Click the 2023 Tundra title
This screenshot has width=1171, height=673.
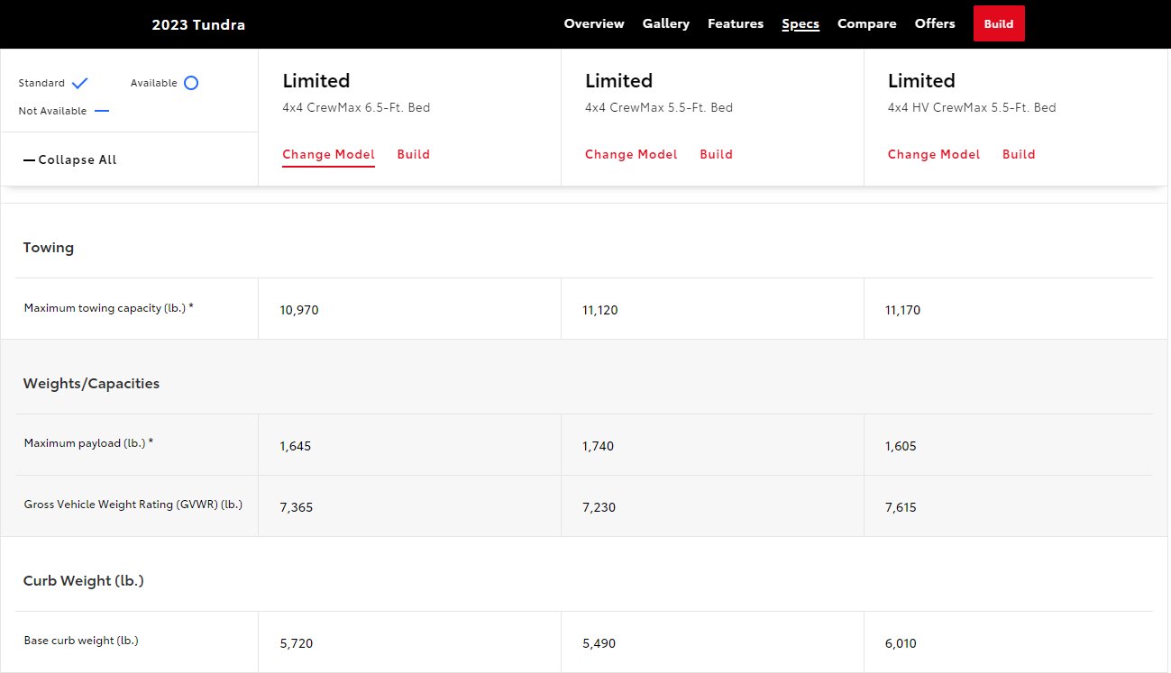click(198, 25)
